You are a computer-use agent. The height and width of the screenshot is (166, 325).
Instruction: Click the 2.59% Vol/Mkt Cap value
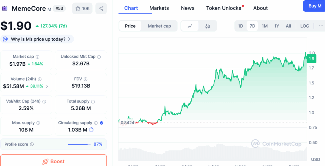coord(26,108)
